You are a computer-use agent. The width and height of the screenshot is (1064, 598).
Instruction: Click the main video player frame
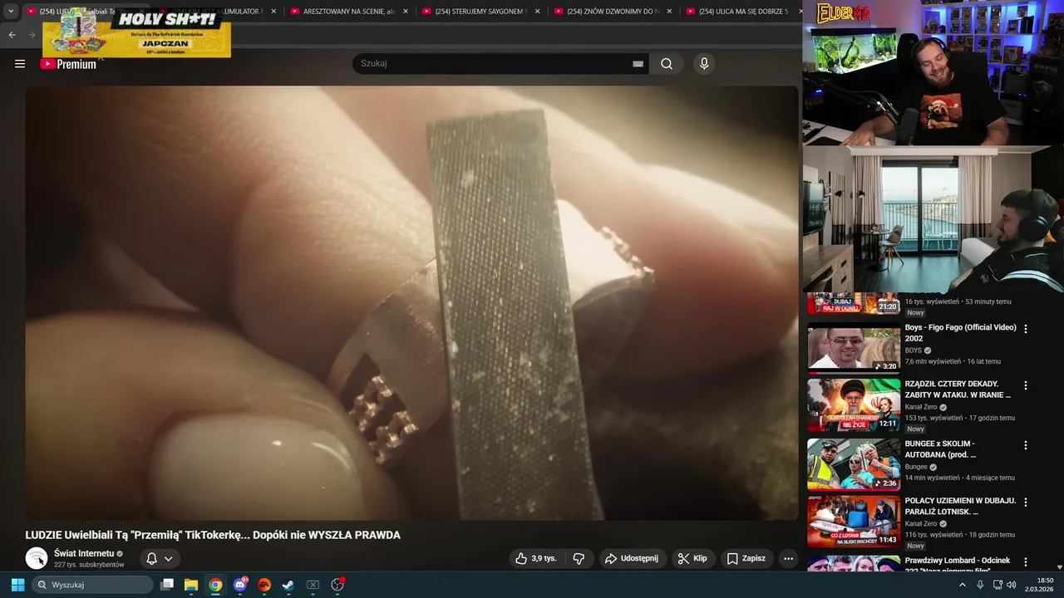[411, 303]
